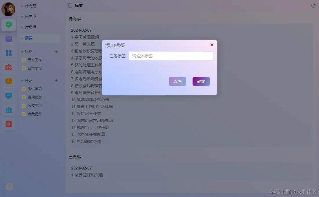Click completed task 1.培养爱好和兴趣
319x197 pixels.
point(87,175)
